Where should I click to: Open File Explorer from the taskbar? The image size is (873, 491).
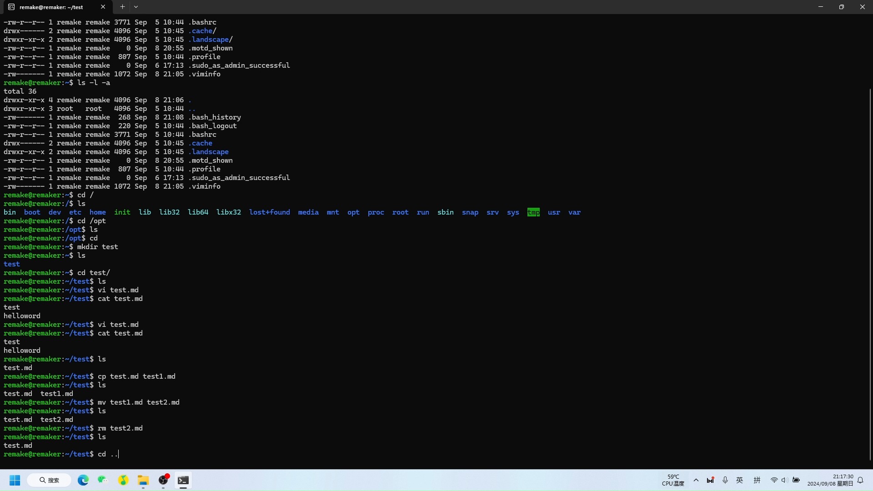pos(143,480)
